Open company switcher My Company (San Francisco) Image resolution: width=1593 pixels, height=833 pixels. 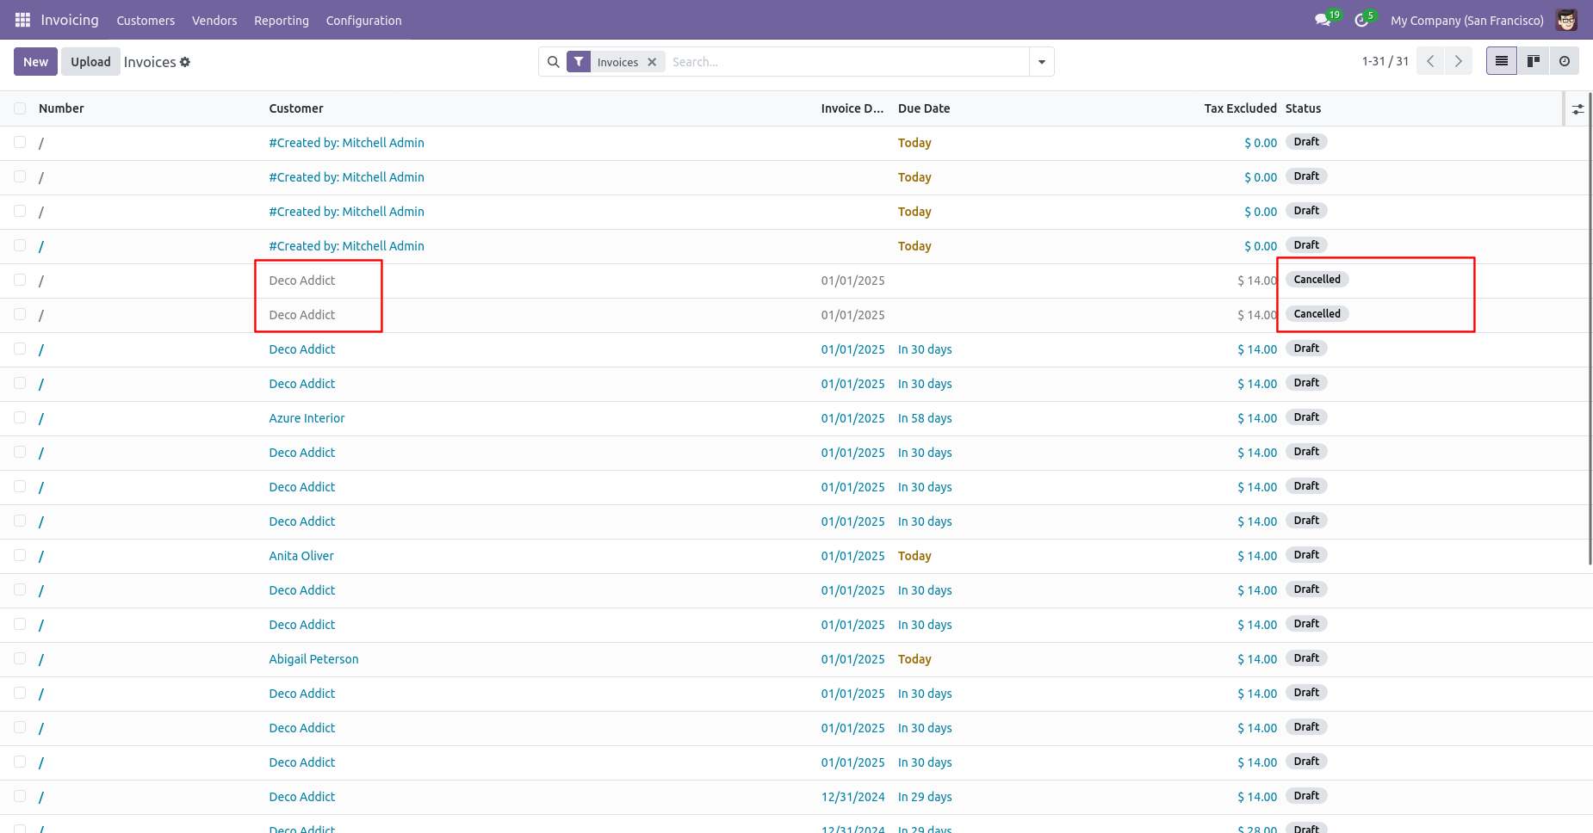click(x=1466, y=21)
